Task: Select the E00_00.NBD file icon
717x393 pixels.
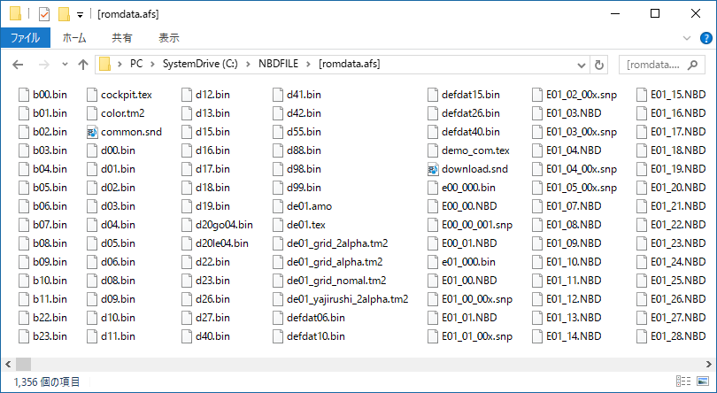Action: [x=433, y=207]
